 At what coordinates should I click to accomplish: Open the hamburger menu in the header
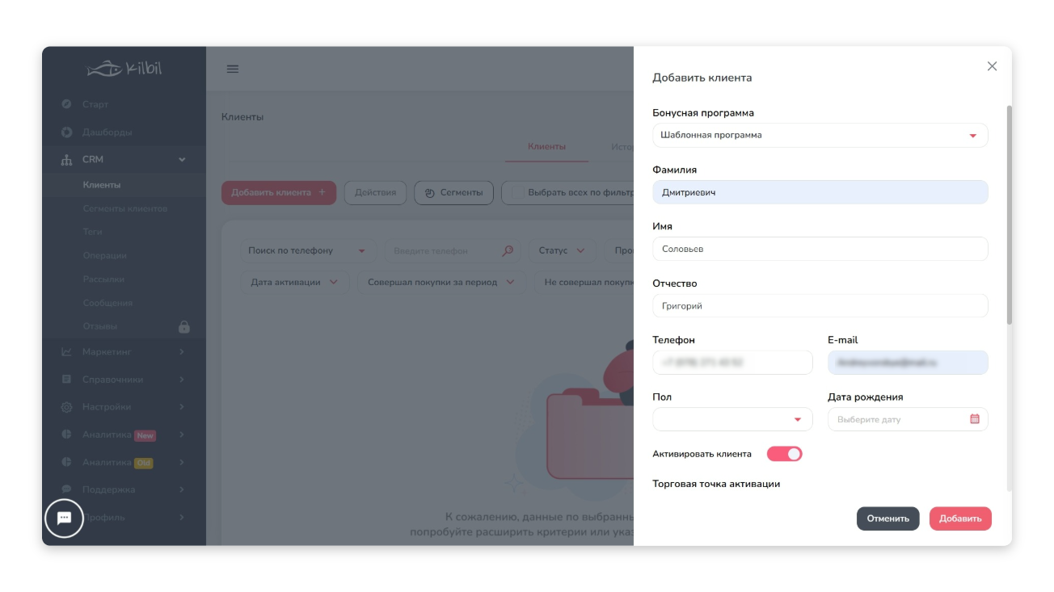pos(233,69)
